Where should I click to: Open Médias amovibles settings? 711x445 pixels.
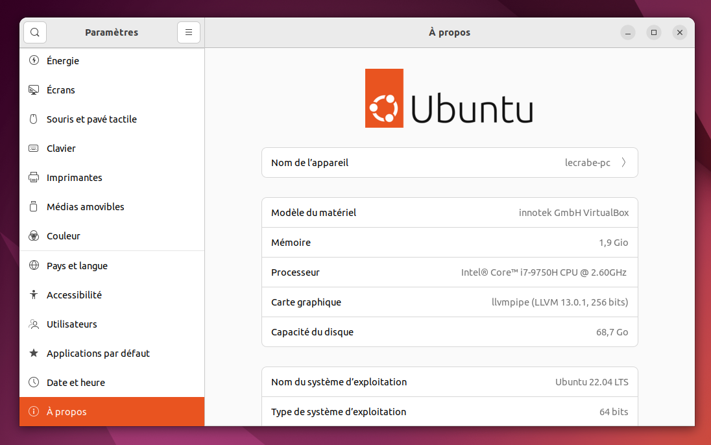point(112,206)
